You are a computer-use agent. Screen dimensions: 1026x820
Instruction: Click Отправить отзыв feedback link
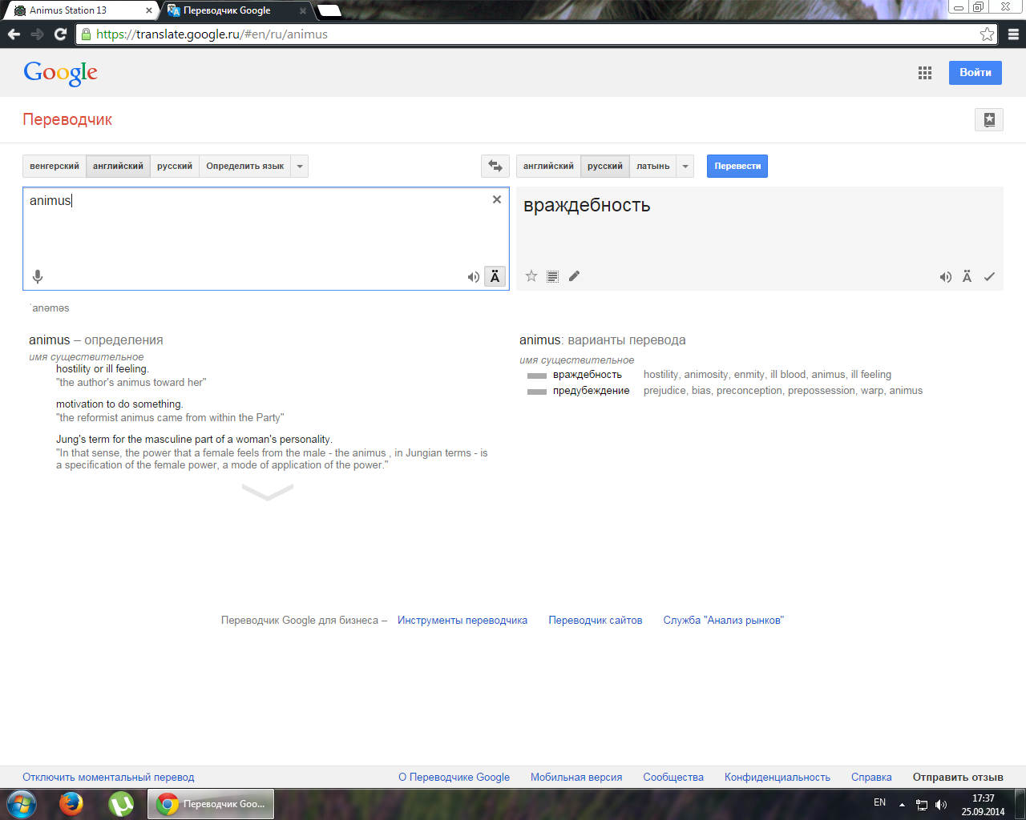tap(958, 777)
